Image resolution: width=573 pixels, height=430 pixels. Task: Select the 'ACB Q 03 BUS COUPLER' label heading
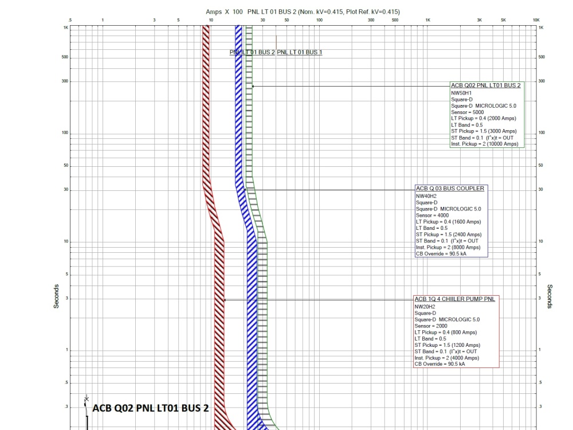click(450, 188)
